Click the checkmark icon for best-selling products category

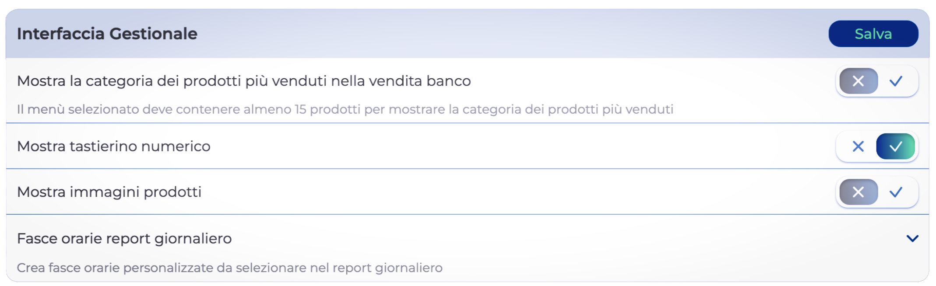point(896,81)
